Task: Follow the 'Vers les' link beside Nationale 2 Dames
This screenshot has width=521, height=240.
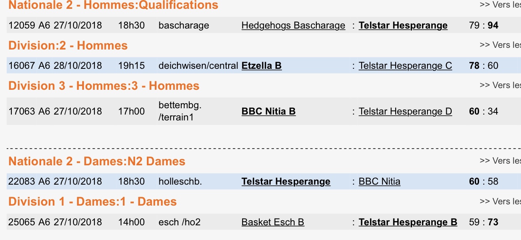Action: click(x=500, y=161)
